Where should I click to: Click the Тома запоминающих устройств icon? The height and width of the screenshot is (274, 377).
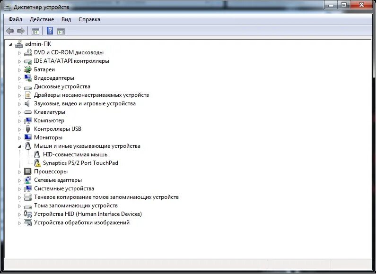[28, 206]
